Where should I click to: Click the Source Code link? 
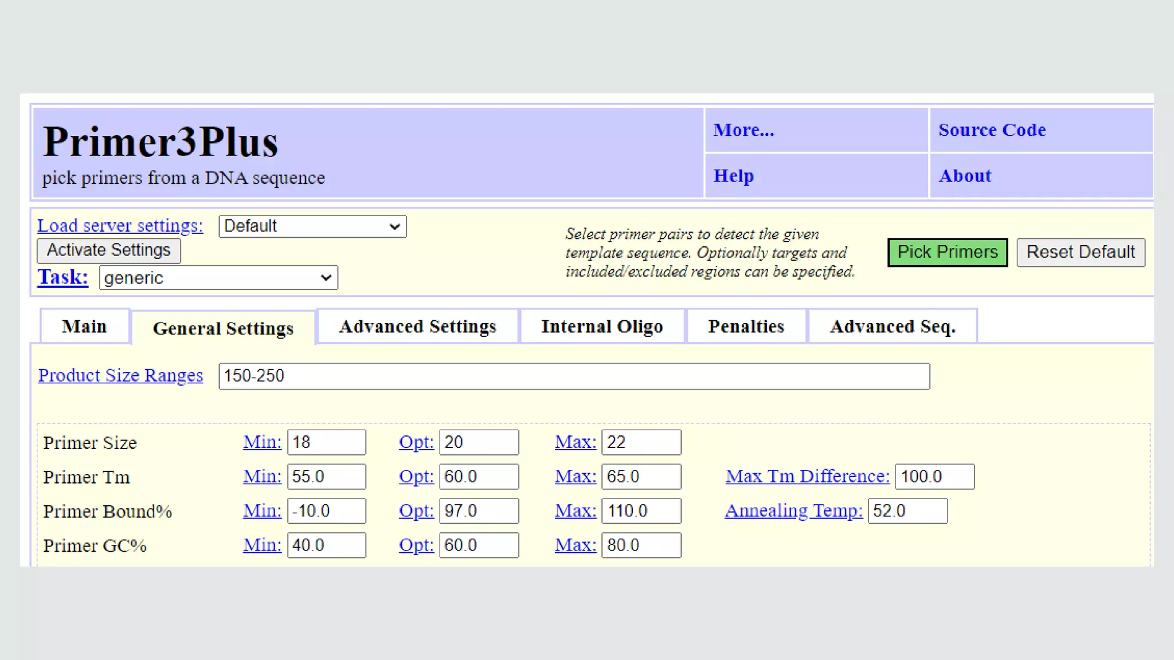[x=992, y=130]
